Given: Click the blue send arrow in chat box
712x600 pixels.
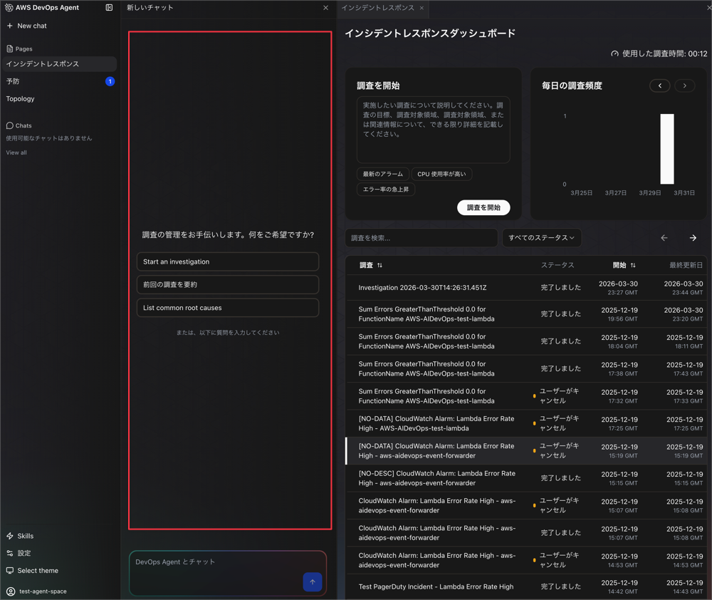Looking at the screenshot, I should coord(312,582).
